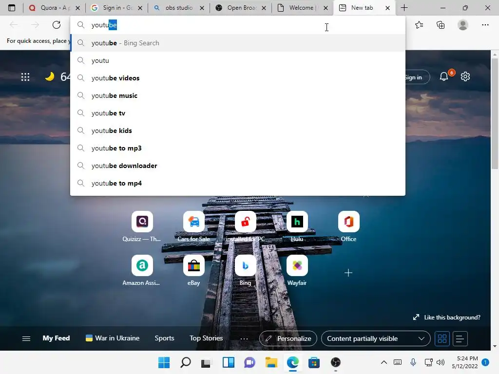The width and height of the screenshot is (499, 374).
Task: Open the eBay quick link tile
Action: 194,265
